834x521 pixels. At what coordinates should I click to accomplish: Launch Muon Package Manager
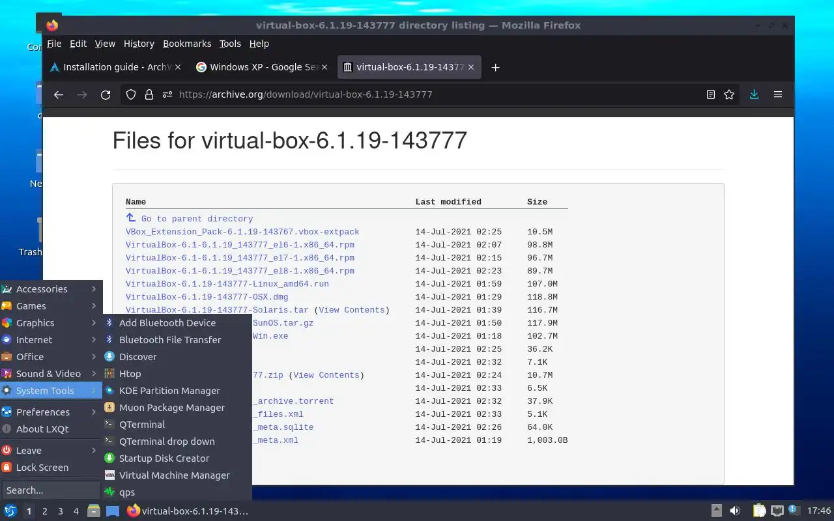click(177, 408)
